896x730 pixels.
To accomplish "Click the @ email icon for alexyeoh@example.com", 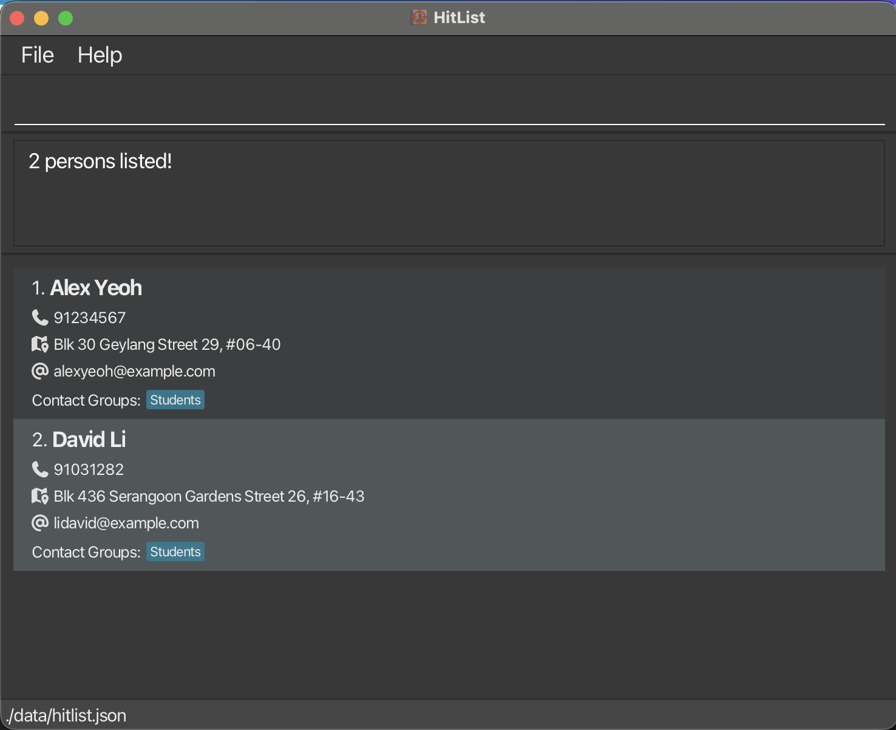I will click(40, 371).
